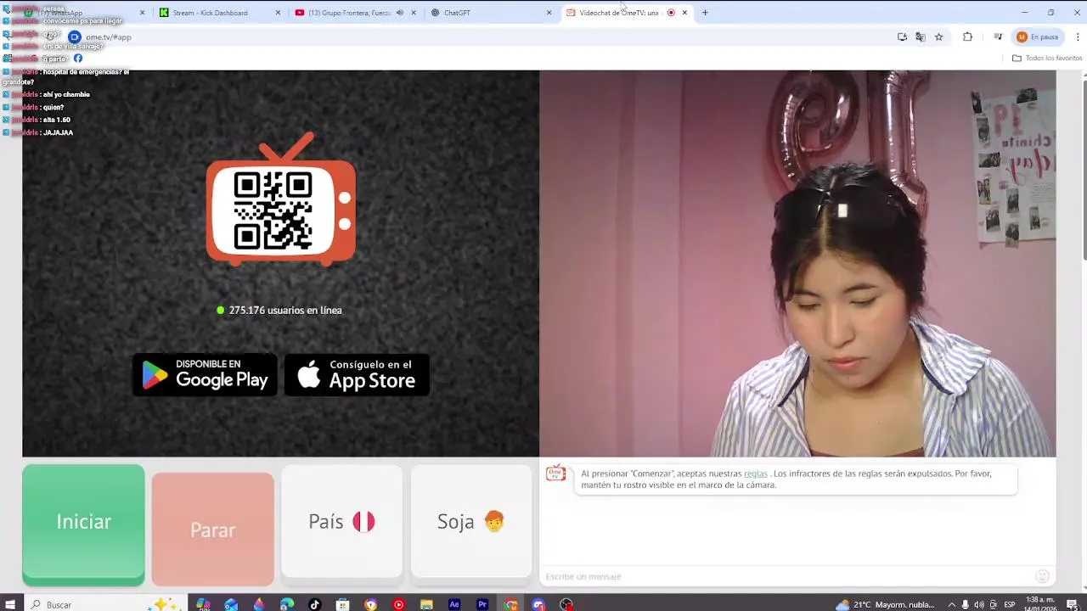Click the Chrome icon in the taskbar
The image size is (1087, 611).
[510, 604]
